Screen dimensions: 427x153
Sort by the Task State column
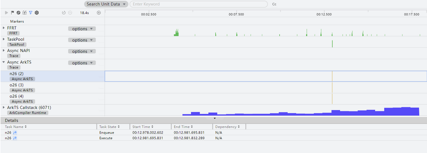pos(109,127)
